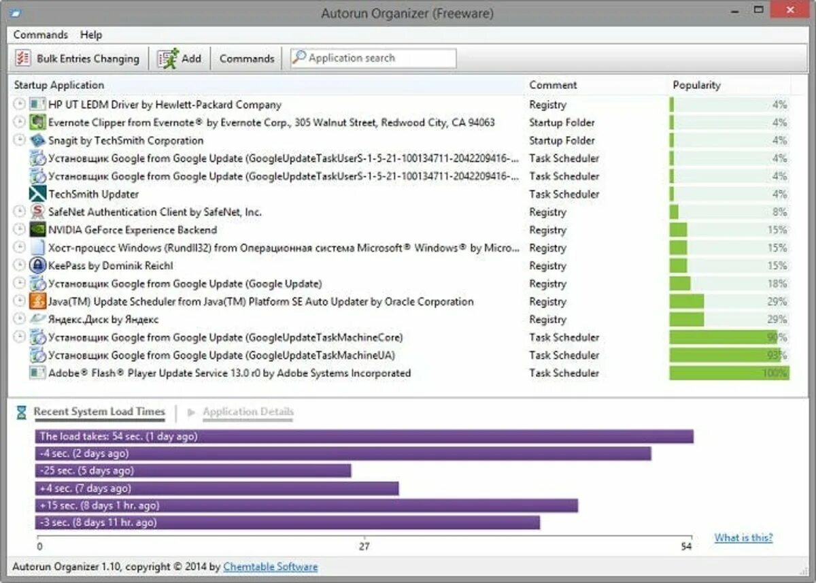
Task: Expand the SafeNet Authentication Client entry
Action: 19,211
